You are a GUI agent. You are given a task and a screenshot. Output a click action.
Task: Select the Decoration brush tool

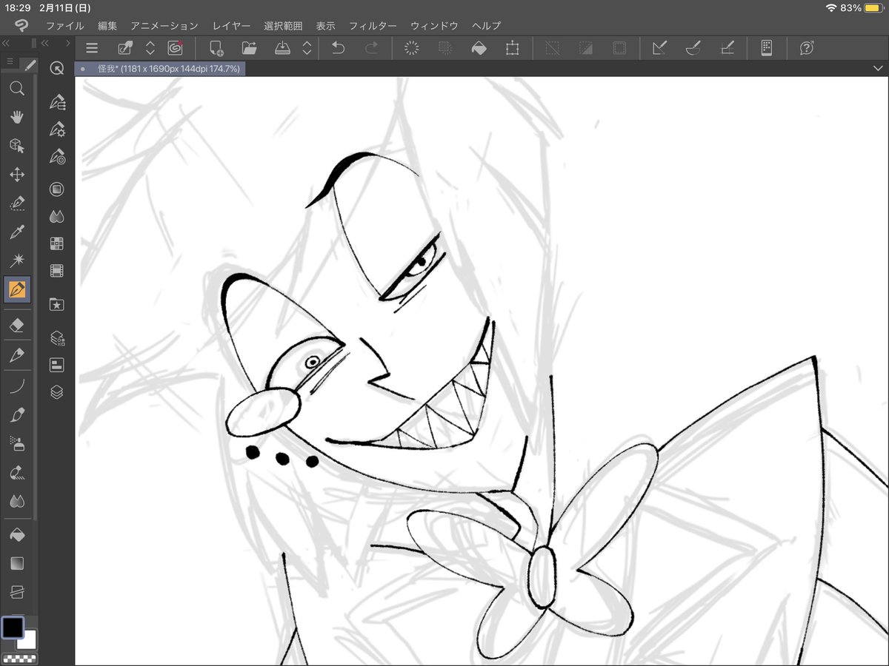point(17,472)
